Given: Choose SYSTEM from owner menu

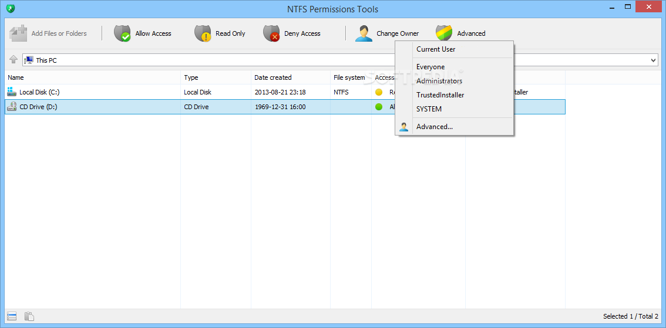Looking at the screenshot, I should (429, 109).
